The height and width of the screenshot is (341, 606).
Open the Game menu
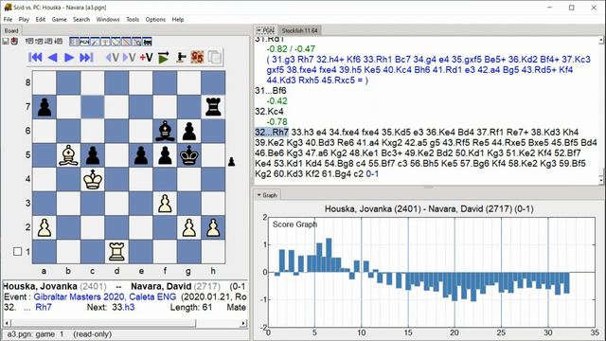[59, 19]
